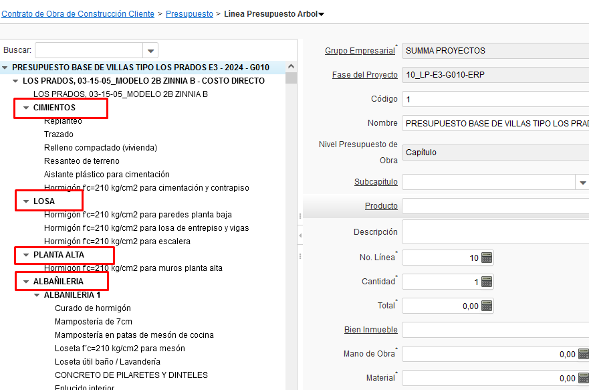
Task: Open calculator icon for No. Línea field
Action: (486, 258)
